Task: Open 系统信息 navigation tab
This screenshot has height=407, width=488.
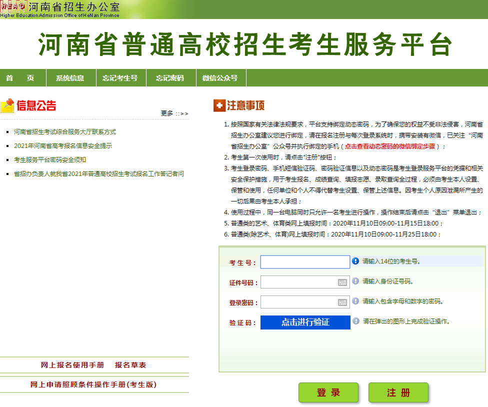Action: click(x=71, y=78)
